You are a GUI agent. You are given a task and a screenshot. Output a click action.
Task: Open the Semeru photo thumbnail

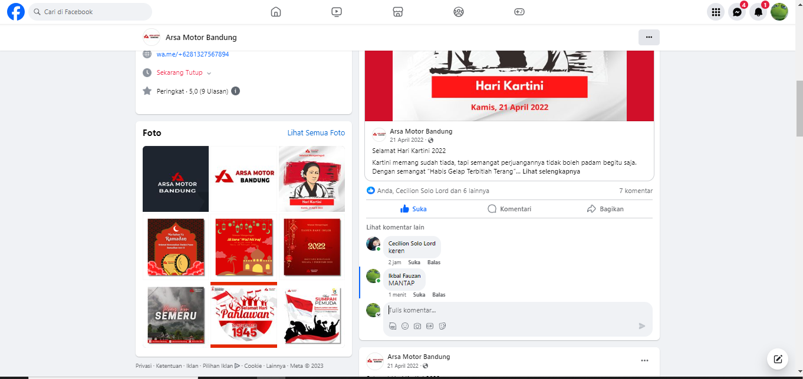pos(176,315)
